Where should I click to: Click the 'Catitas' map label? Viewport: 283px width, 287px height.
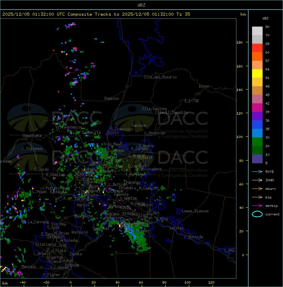click(177, 228)
